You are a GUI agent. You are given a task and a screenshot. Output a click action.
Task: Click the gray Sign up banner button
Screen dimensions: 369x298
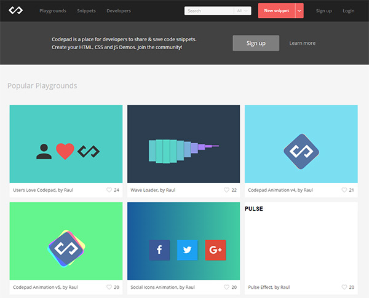click(256, 43)
